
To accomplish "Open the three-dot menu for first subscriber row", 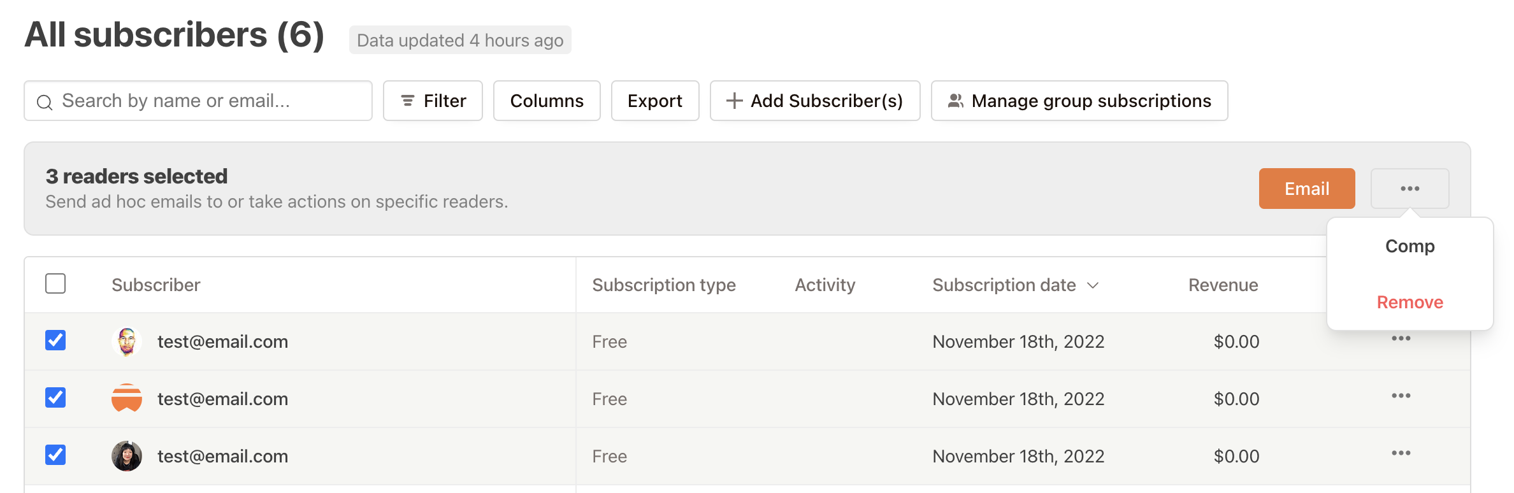I will (1401, 338).
